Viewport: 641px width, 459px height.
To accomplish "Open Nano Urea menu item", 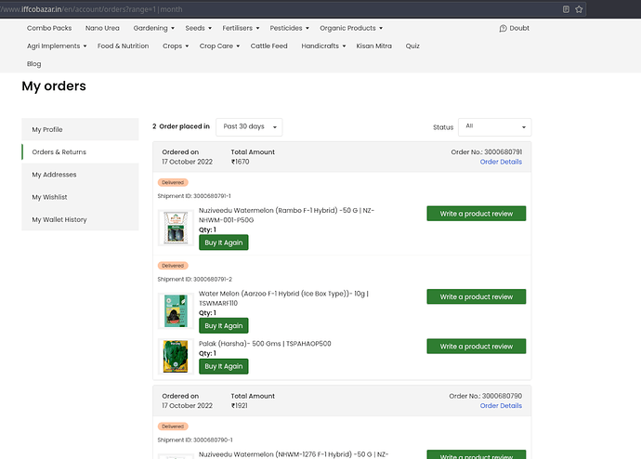I will (102, 28).
